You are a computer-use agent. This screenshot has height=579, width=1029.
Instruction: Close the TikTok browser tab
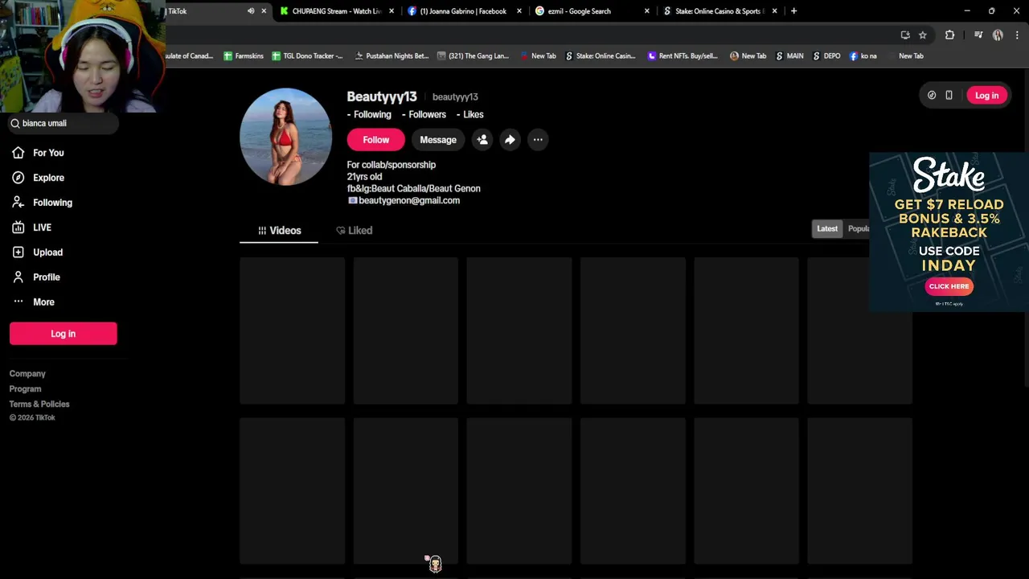(x=264, y=11)
